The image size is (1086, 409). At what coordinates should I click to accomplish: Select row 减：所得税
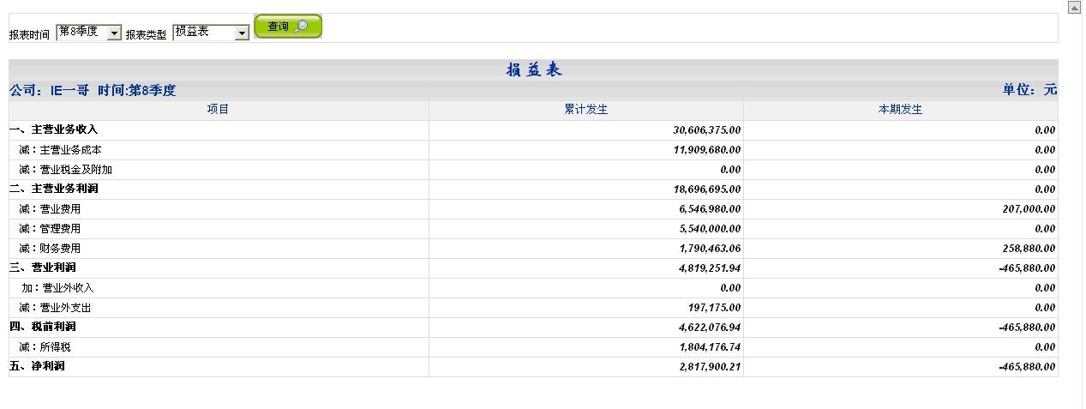[533, 347]
